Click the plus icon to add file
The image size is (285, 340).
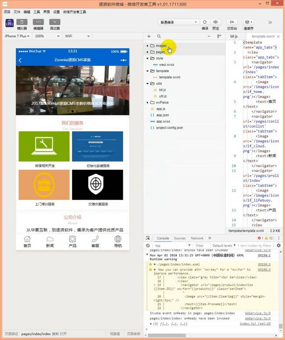(x=149, y=36)
